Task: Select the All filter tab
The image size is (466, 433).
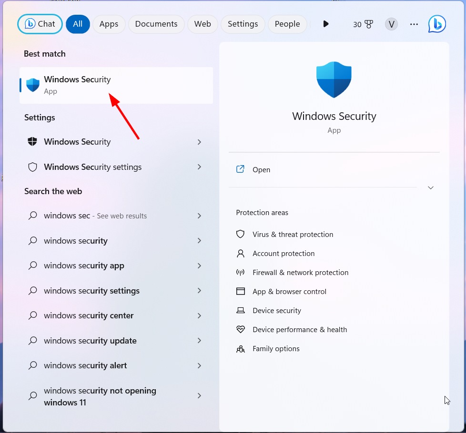Action: pyautogui.click(x=78, y=24)
